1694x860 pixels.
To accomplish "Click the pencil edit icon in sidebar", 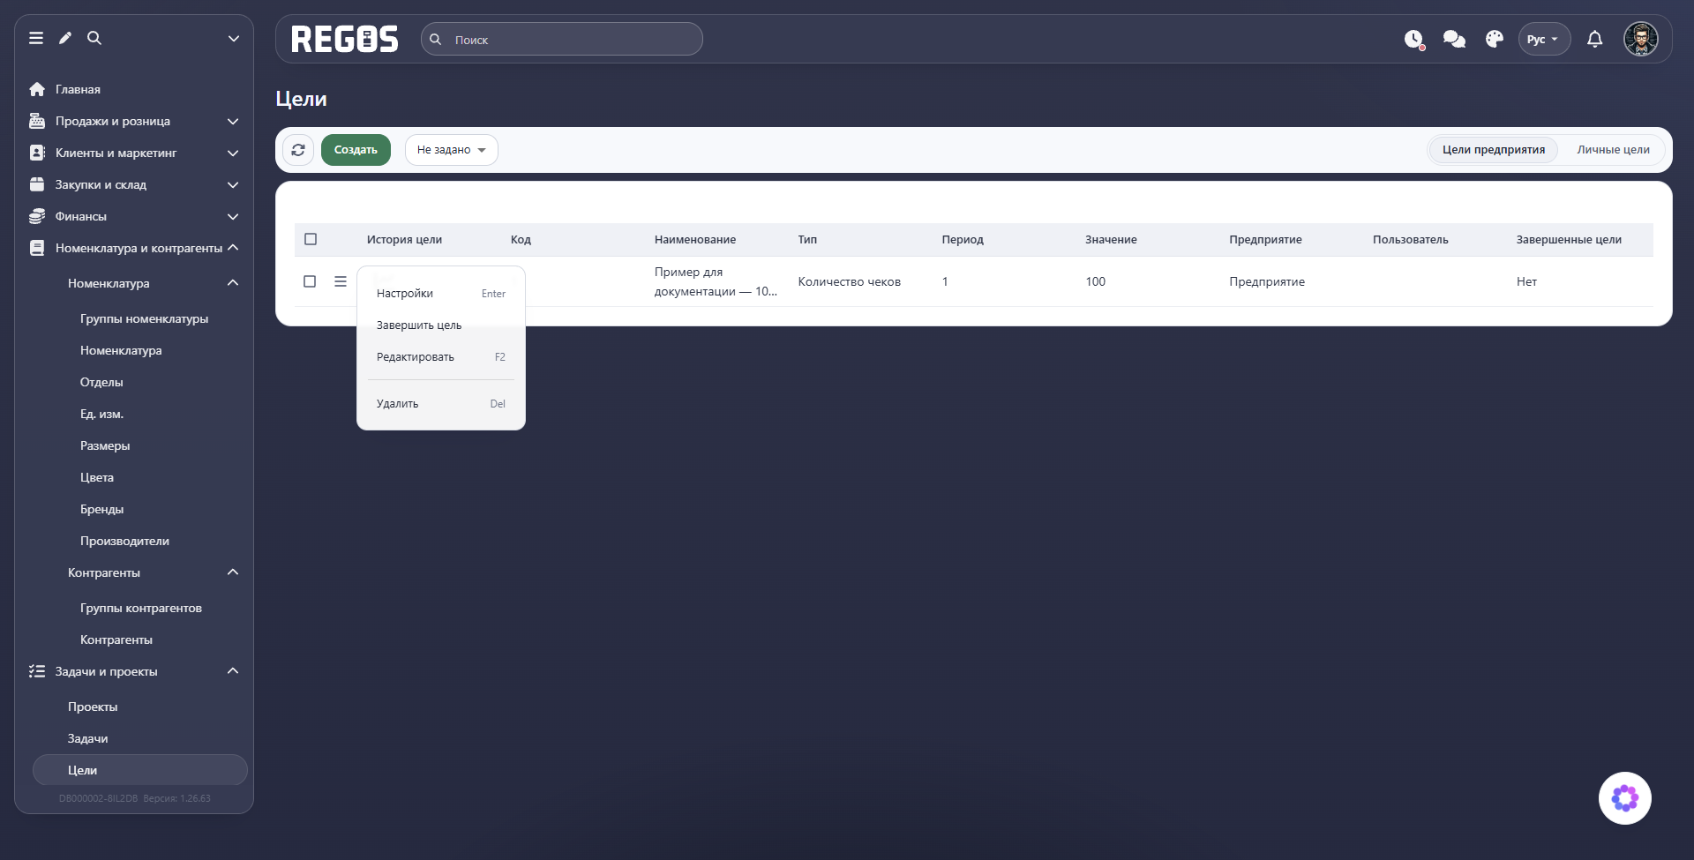I will pos(65,38).
